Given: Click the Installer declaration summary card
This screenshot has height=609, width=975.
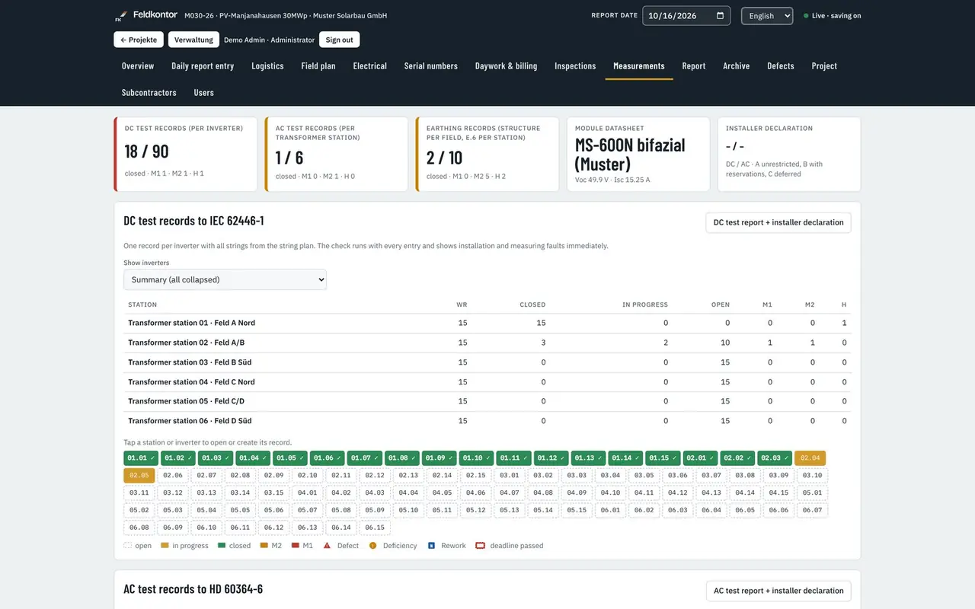Looking at the screenshot, I should pos(789,154).
